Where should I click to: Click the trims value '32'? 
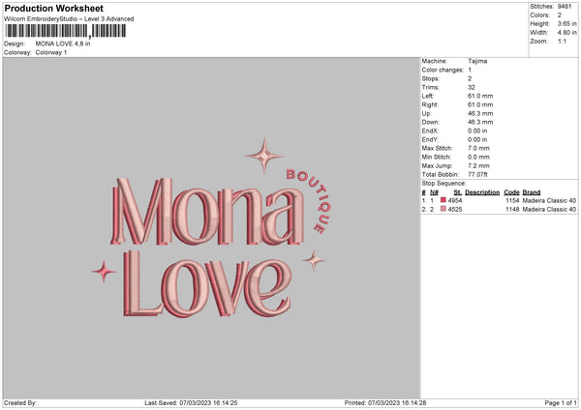[472, 87]
